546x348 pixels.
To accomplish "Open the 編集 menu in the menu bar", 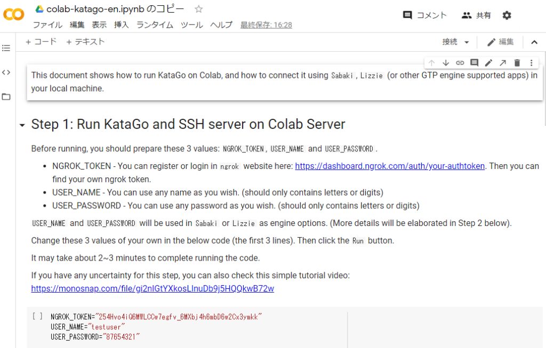I will [77, 25].
